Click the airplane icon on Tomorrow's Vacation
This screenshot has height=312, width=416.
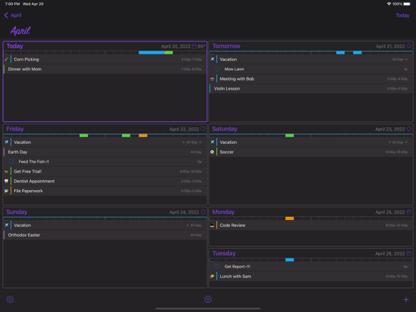pyautogui.click(x=213, y=60)
